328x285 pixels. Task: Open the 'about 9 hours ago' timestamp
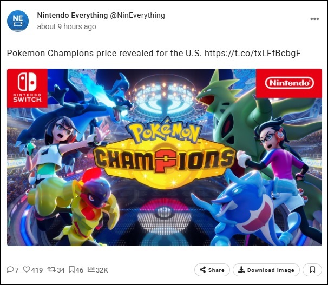click(x=67, y=26)
